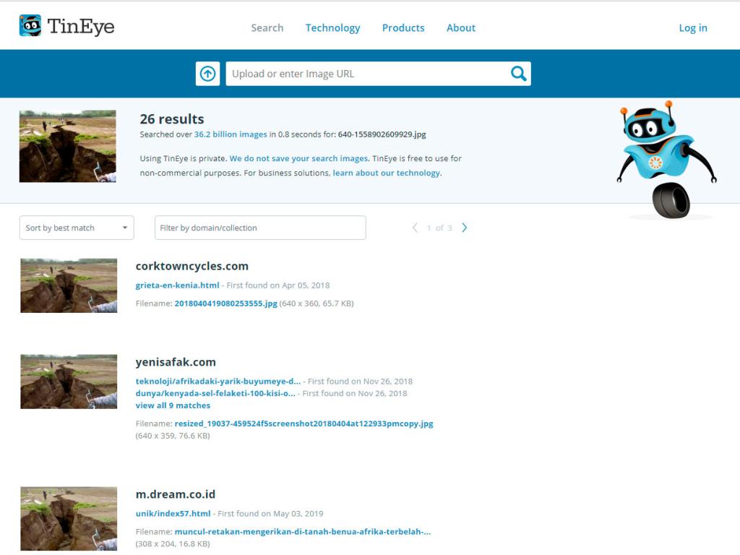Open the About menu item

pyautogui.click(x=461, y=28)
